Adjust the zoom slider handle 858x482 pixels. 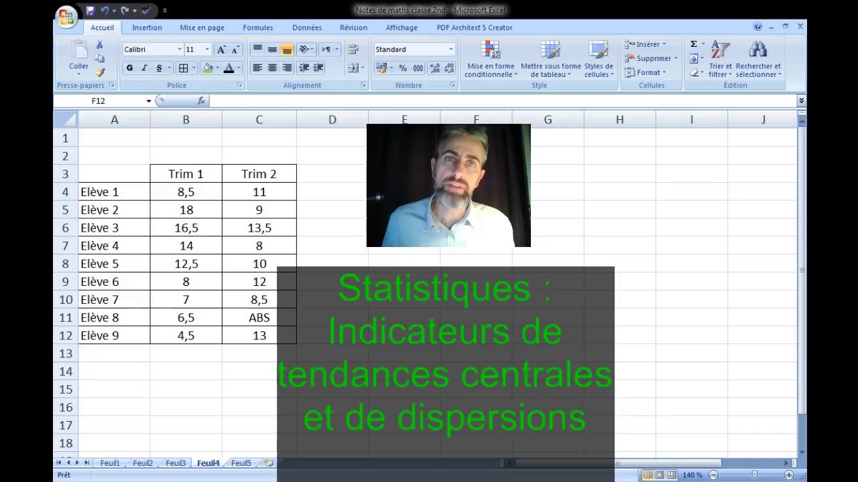click(755, 475)
